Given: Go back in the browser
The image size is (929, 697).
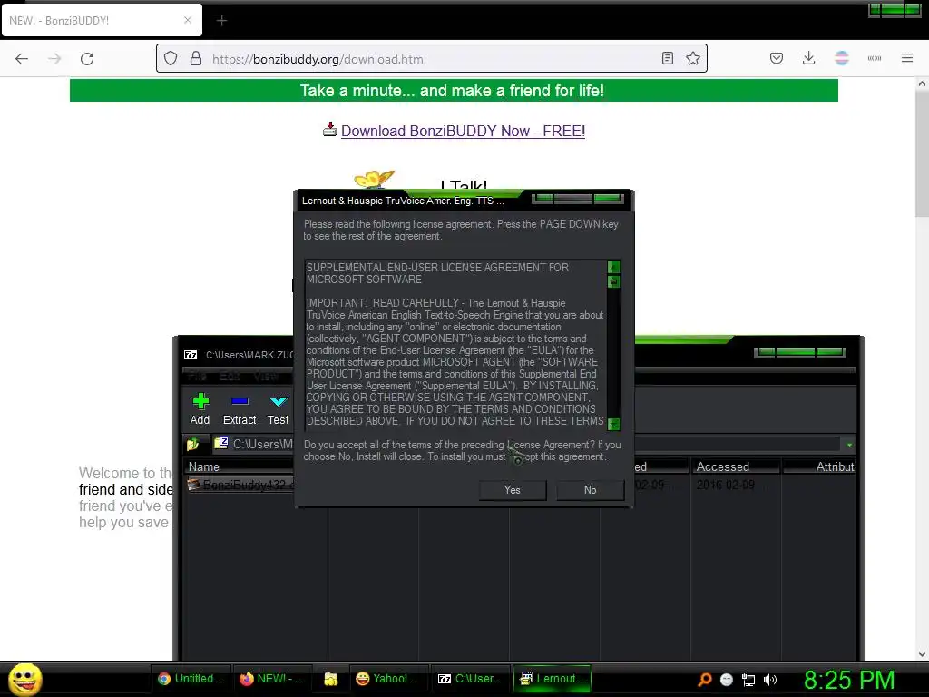Looking at the screenshot, I should [x=22, y=59].
